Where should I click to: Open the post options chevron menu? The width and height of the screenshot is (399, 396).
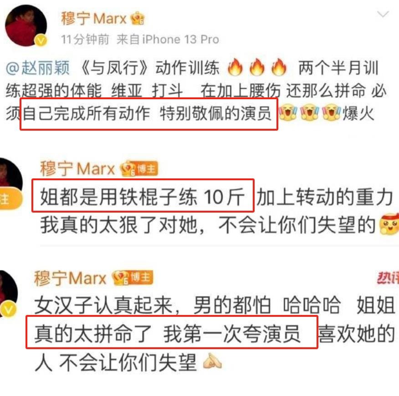click(x=383, y=15)
